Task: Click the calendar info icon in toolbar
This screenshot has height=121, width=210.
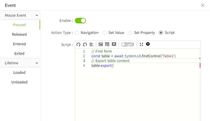Action: 107,44
